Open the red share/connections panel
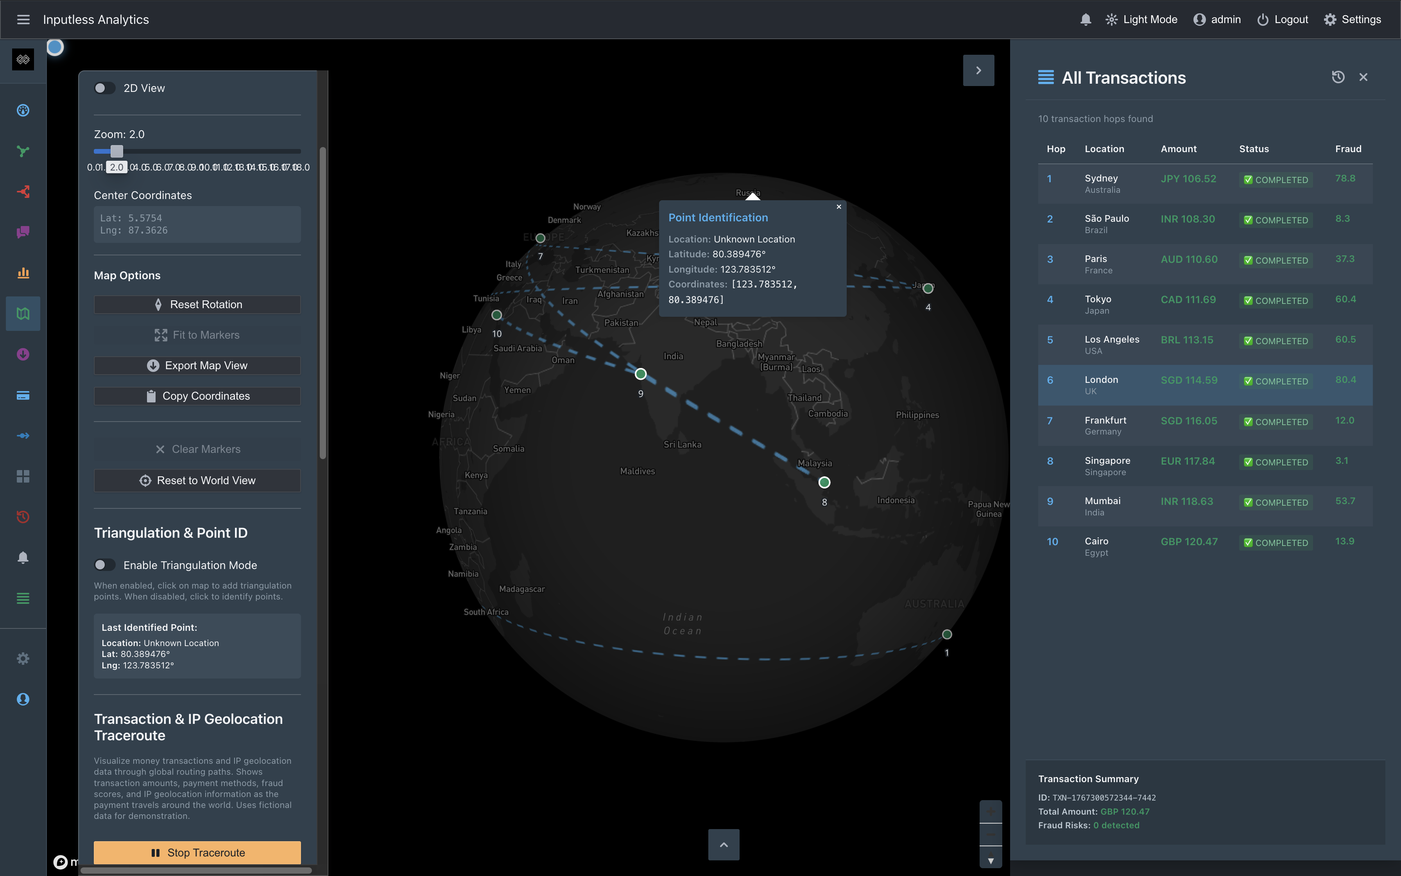This screenshot has height=876, width=1401. [x=23, y=192]
